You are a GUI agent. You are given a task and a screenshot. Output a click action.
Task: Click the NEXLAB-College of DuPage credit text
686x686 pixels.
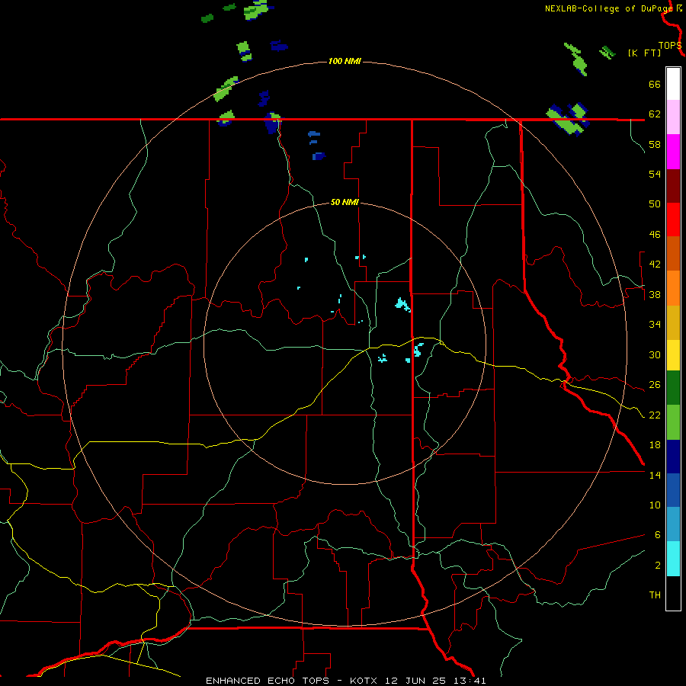coord(609,8)
